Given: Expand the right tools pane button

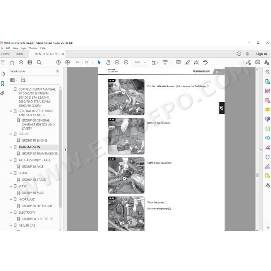Looking at the screenshot, I should click(x=268, y=228).
